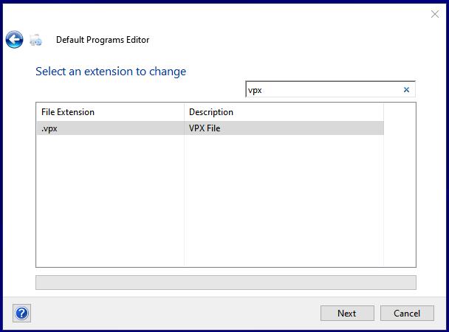Click the Cancel button
Viewport: 449px width, 332px height.
[407, 313]
